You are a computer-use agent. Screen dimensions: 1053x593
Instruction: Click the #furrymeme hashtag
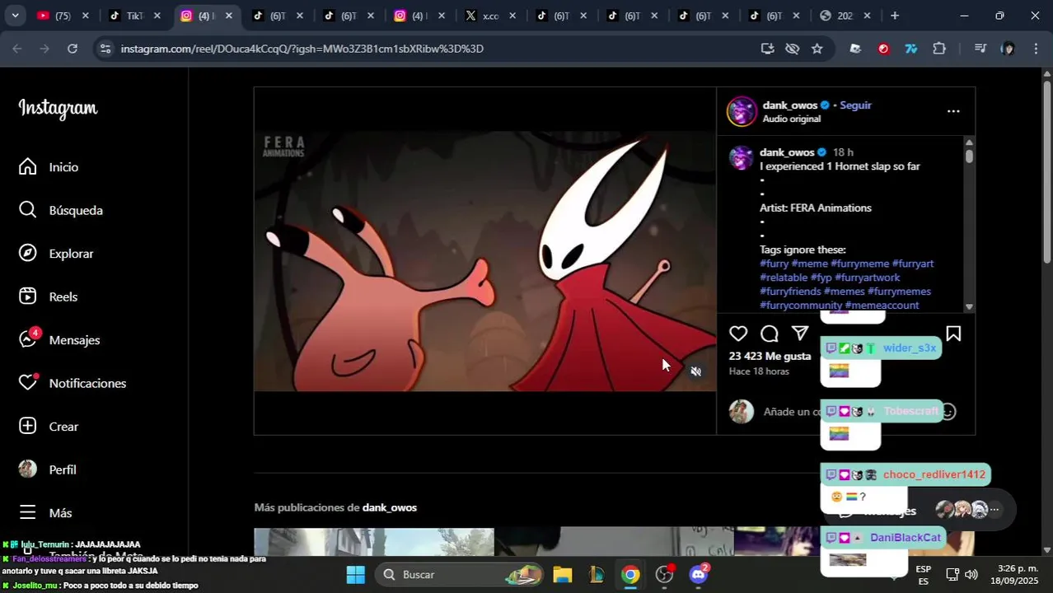point(859,264)
